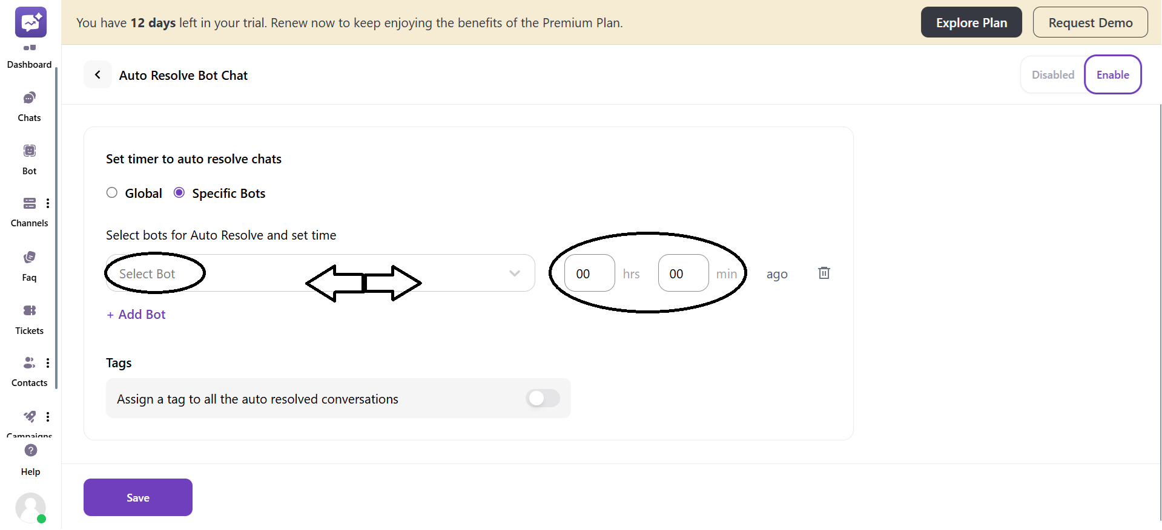This screenshot has height=530, width=1162.
Task: Select the Contacts sidebar icon
Action: point(29,367)
